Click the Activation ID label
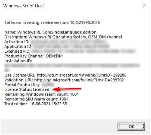This screenshot has height=135, width=151. coord(17,42)
